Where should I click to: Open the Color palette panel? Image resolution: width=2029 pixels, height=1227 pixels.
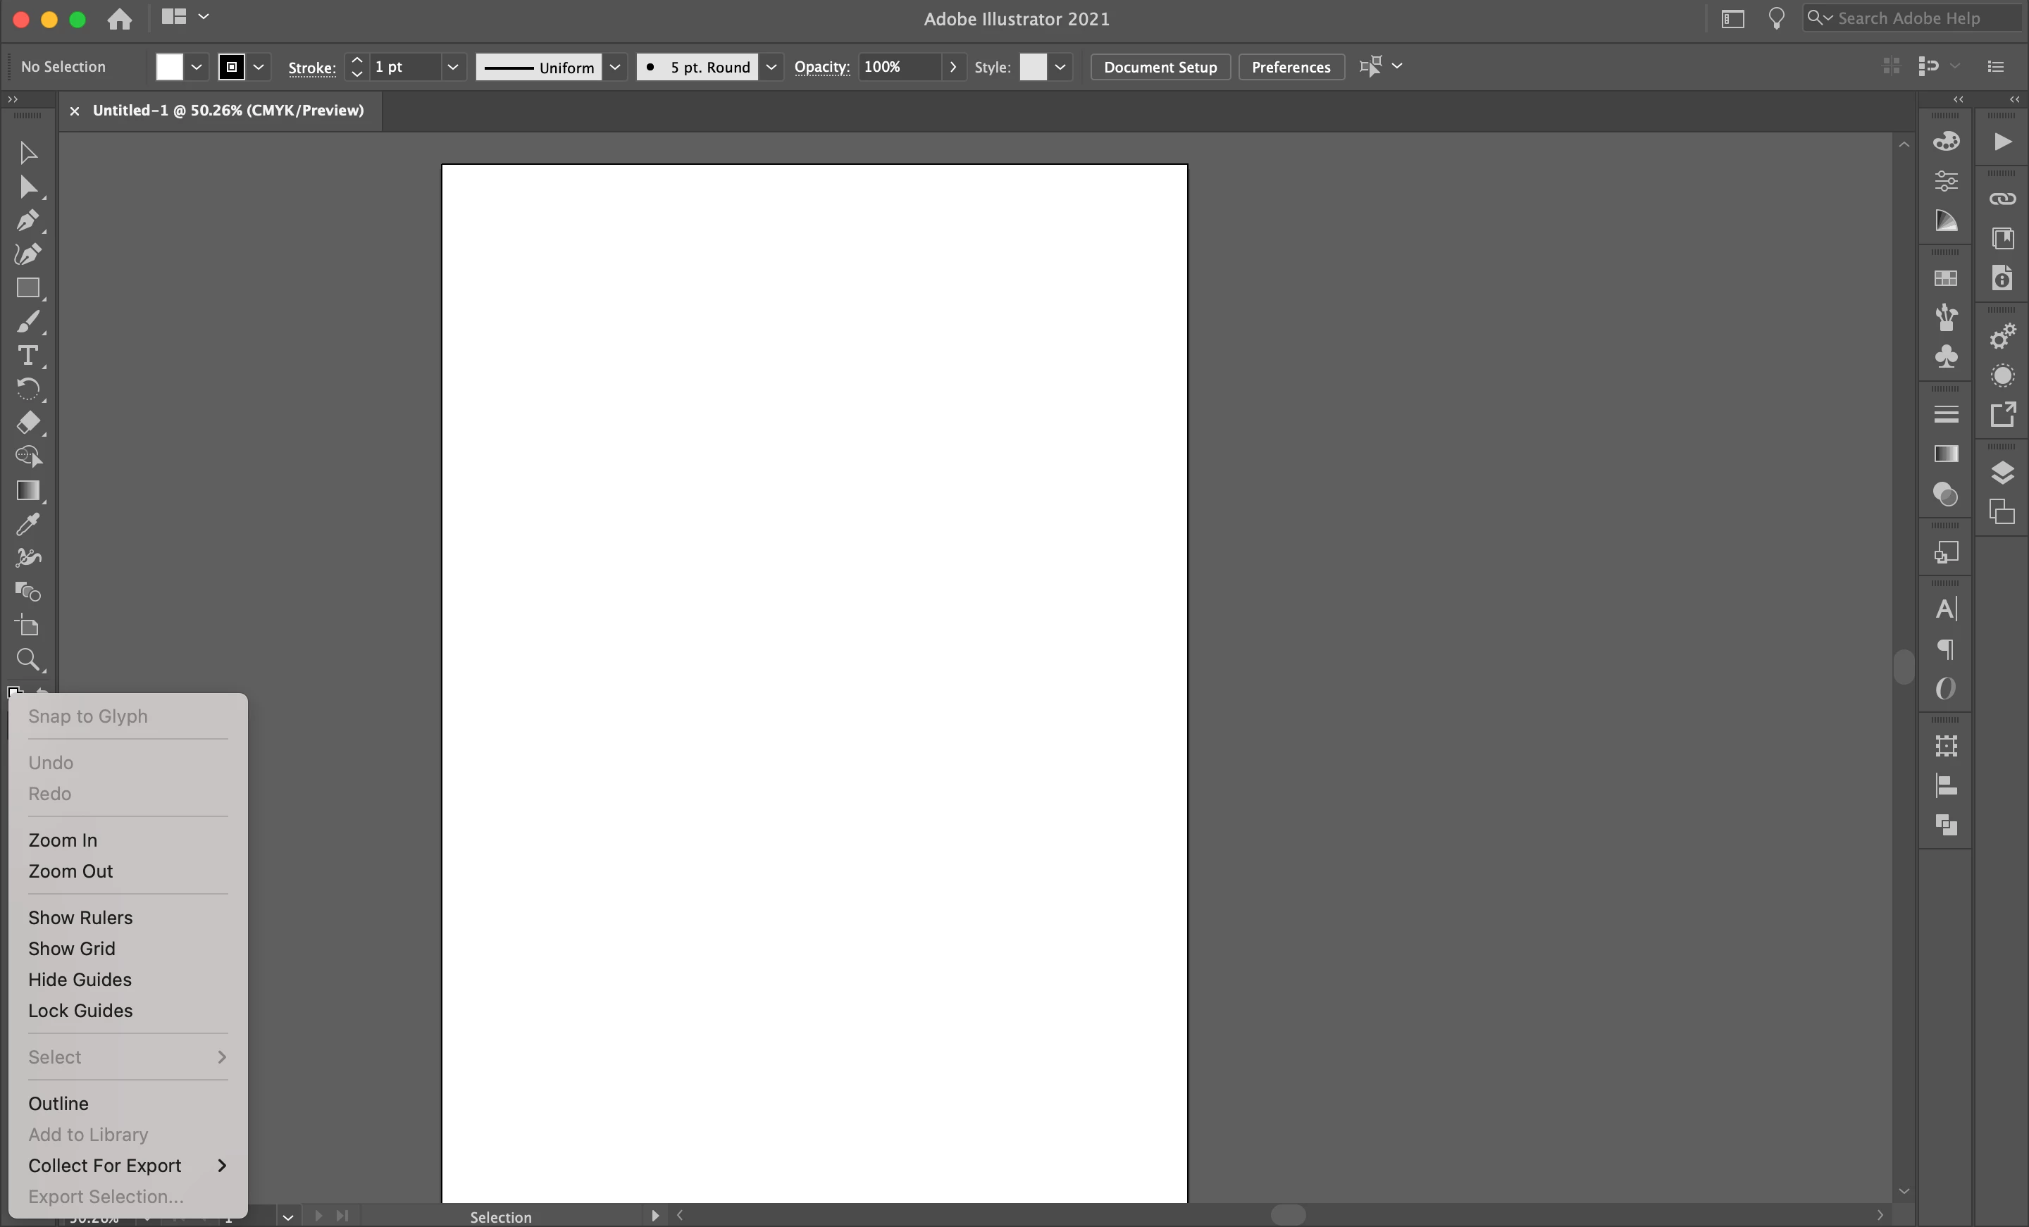tap(1946, 142)
